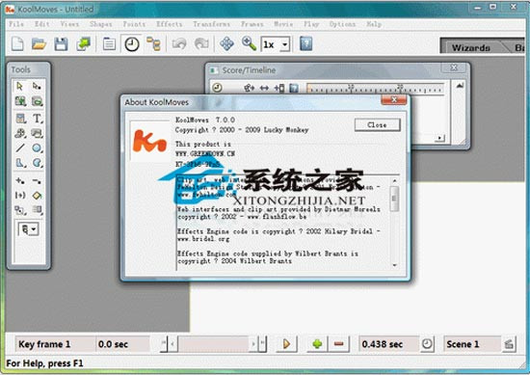This screenshot has height=375, width=530.
Task: Switch to the Wizards tab
Action: click(471, 47)
